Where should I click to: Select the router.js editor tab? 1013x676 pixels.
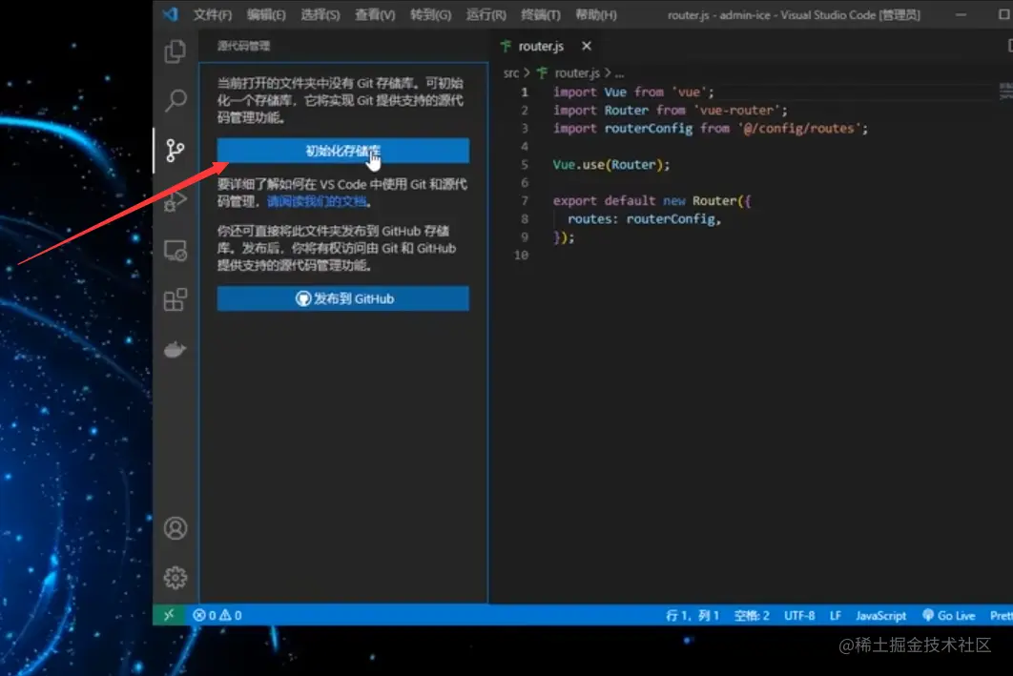tap(541, 47)
